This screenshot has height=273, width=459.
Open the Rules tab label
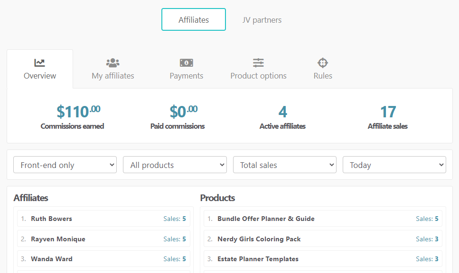click(323, 76)
